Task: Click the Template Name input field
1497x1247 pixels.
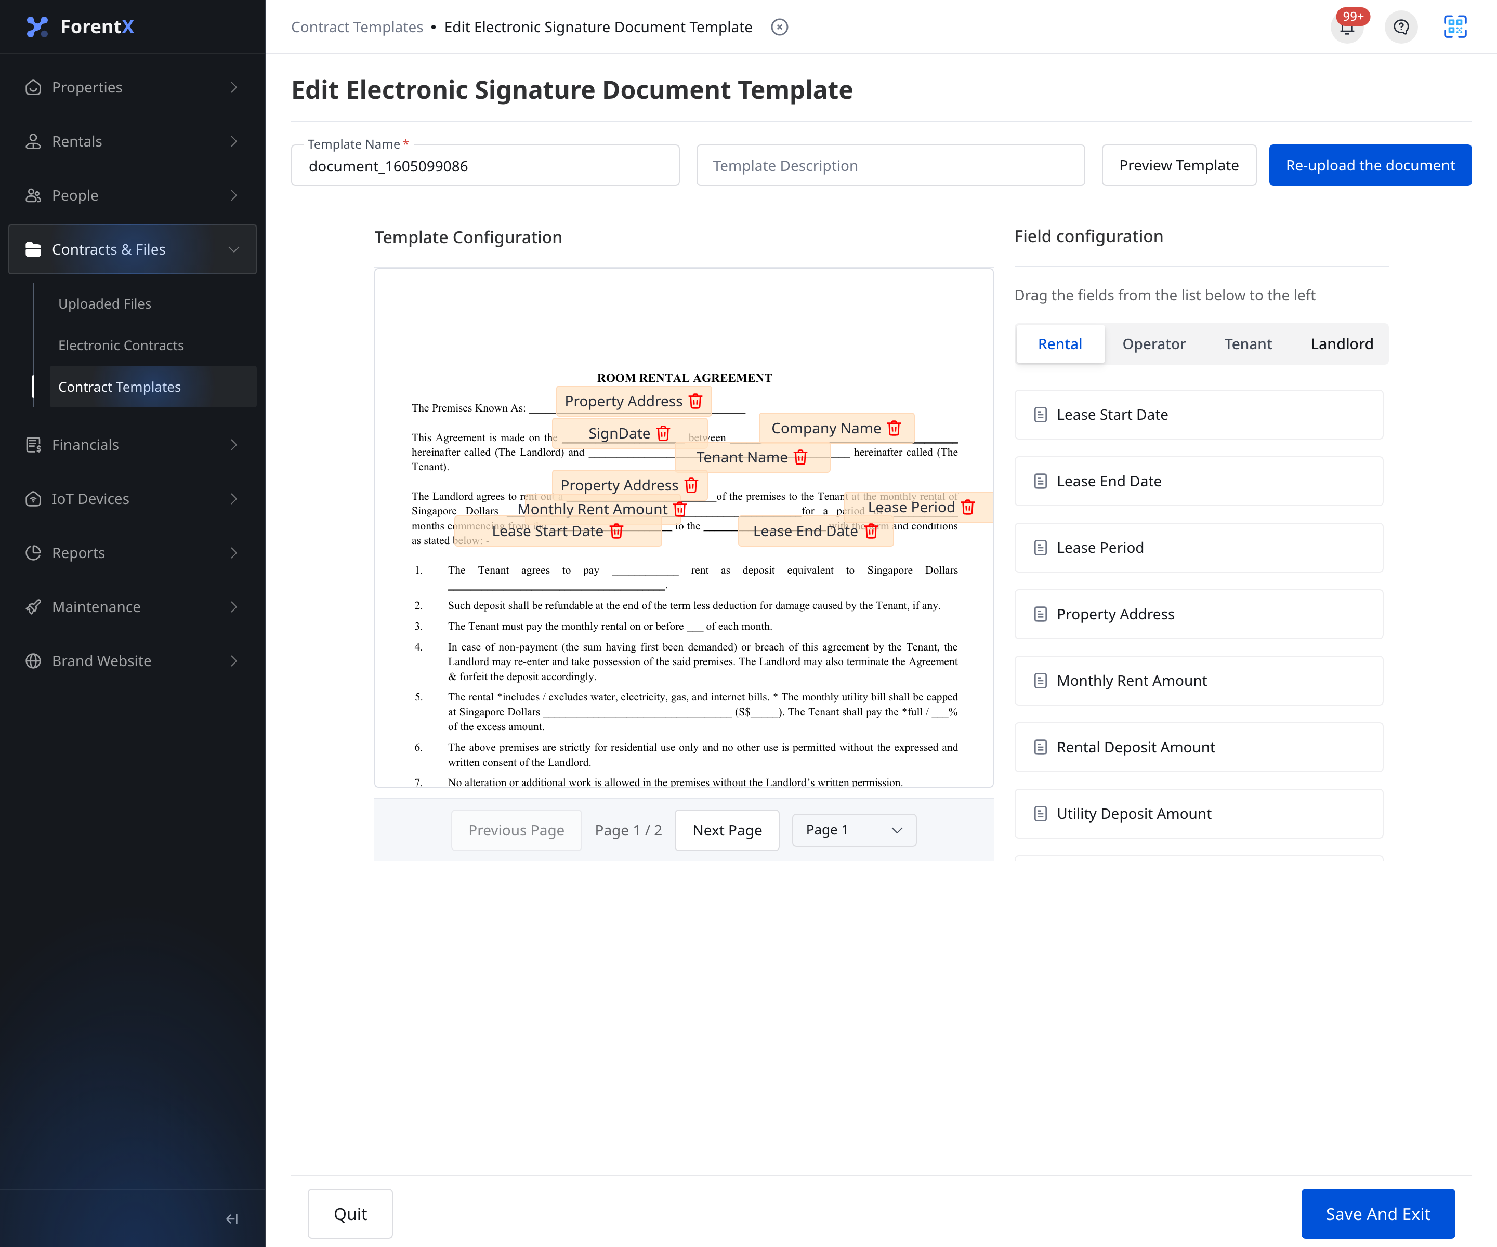Action: point(485,166)
